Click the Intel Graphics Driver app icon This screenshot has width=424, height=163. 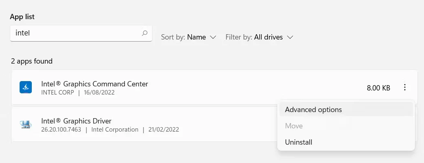point(26,125)
